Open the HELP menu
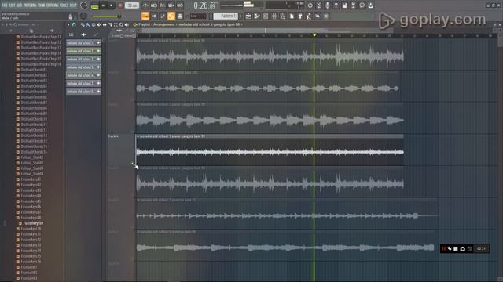The image size is (503, 282). tap(73, 5)
